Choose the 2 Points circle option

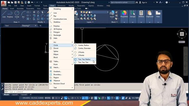85,52
